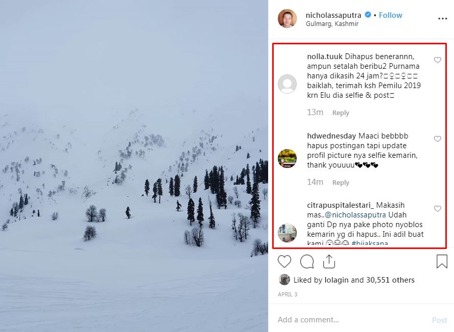Like the comment by hdwednesday
This screenshot has width=454, height=332.
(x=438, y=139)
